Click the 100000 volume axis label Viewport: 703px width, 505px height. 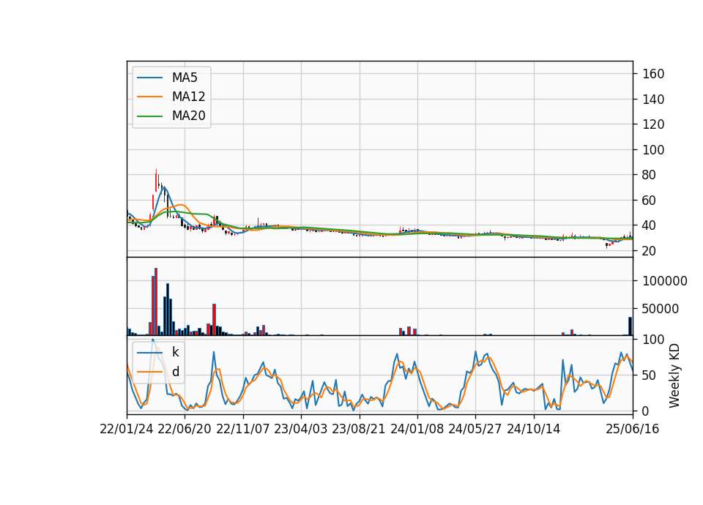pyautogui.click(x=665, y=281)
